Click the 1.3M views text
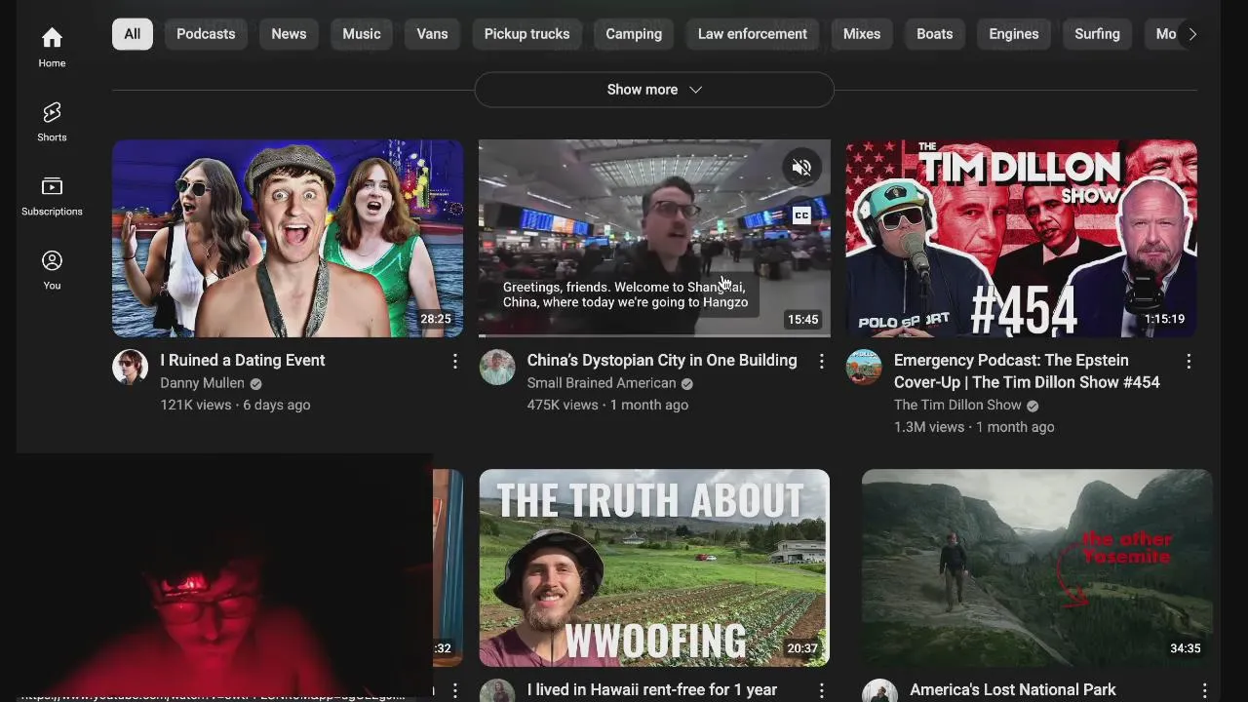Viewport: 1248px width, 702px height. tap(929, 427)
